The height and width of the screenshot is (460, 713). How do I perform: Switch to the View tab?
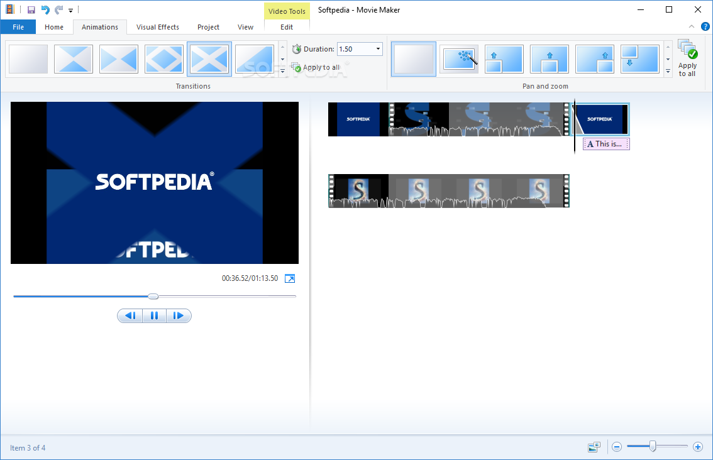(x=245, y=27)
